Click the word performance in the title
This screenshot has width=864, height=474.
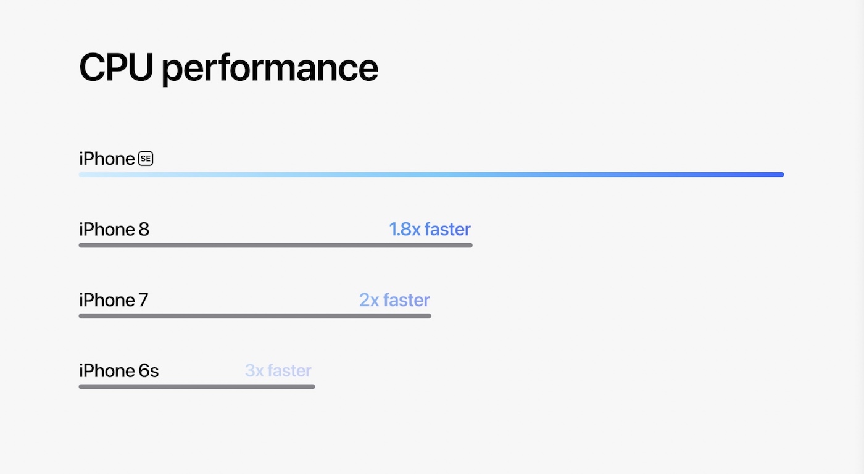pos(270,70)
